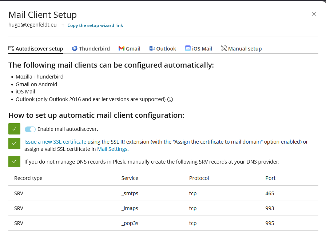Click Copy the setup wizard link
Image resolution: width=326 pixels, height=241 pixels.
[x=95, y=25]
